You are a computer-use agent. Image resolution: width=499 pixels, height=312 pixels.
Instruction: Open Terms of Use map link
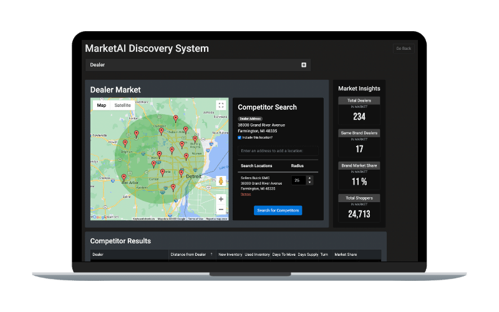pyautogui.click(x=195, y=219)
